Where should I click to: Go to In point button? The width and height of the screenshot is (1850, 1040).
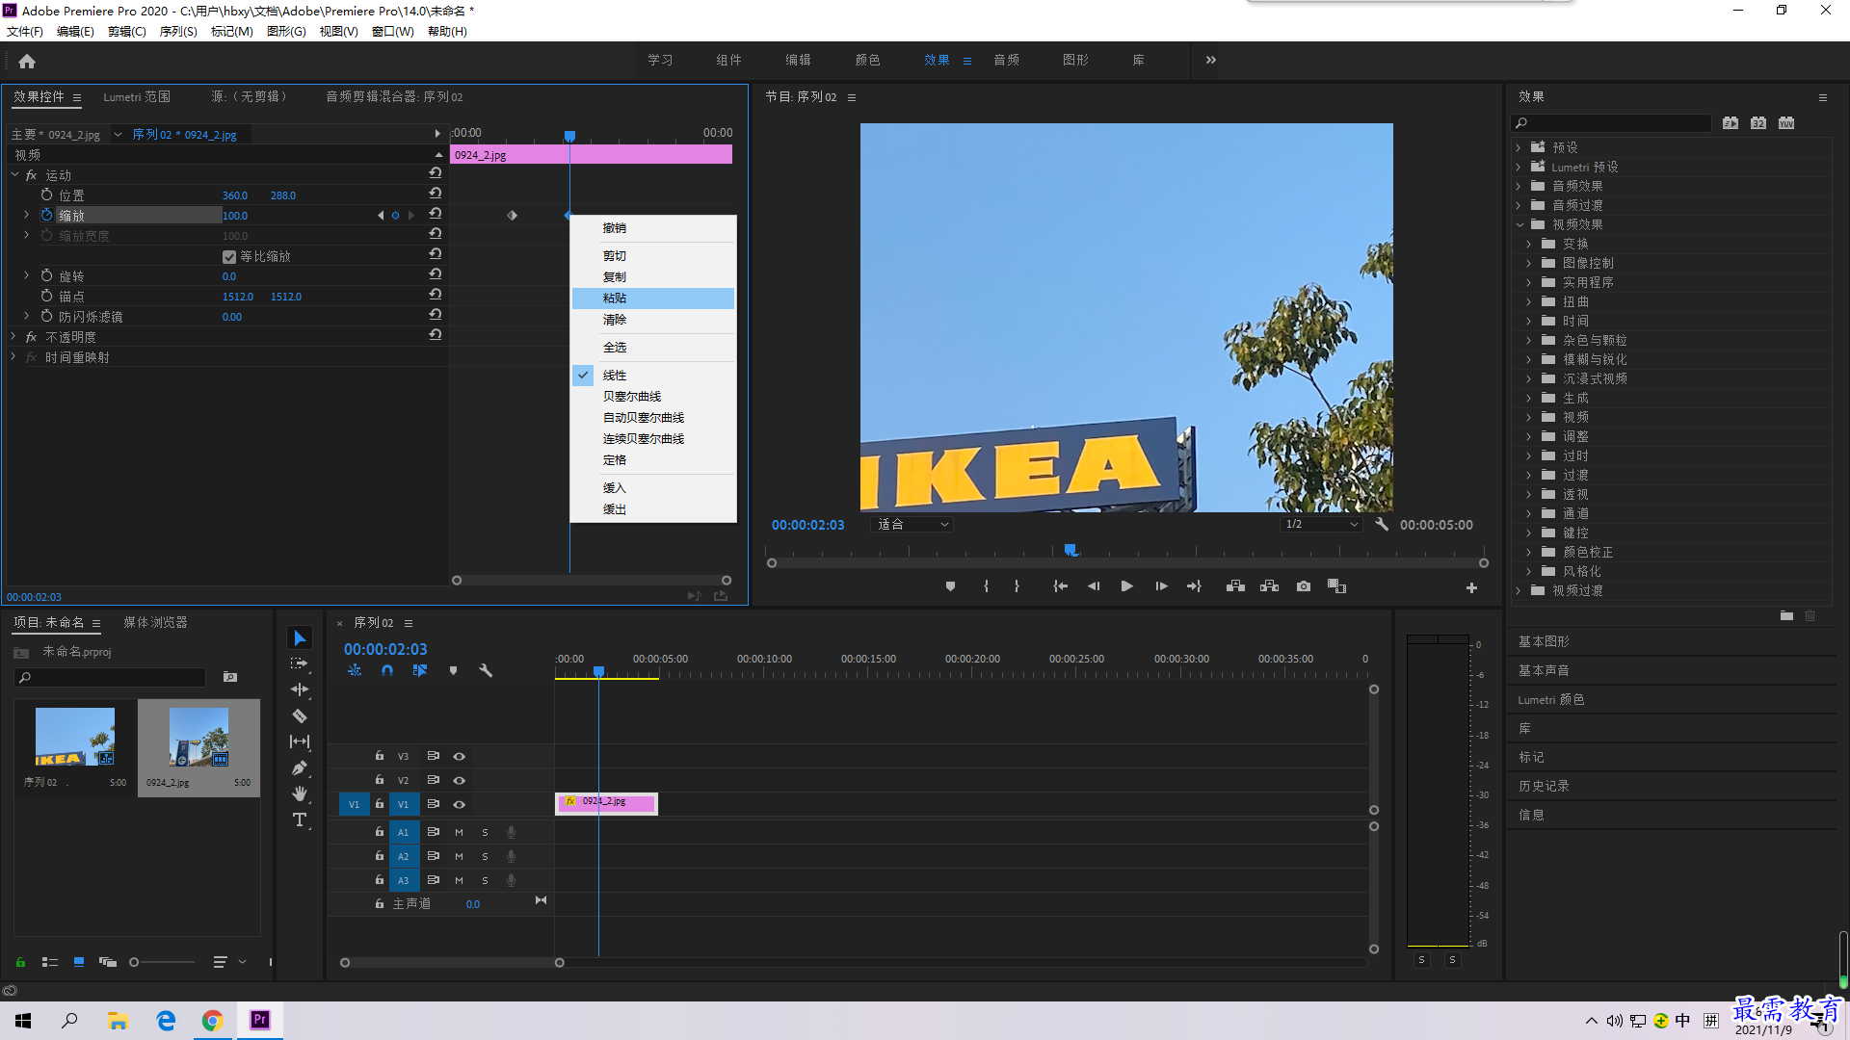tap(1060, 586)
